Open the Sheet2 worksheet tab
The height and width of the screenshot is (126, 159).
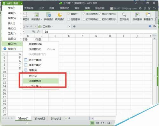(x=40, y=118)
